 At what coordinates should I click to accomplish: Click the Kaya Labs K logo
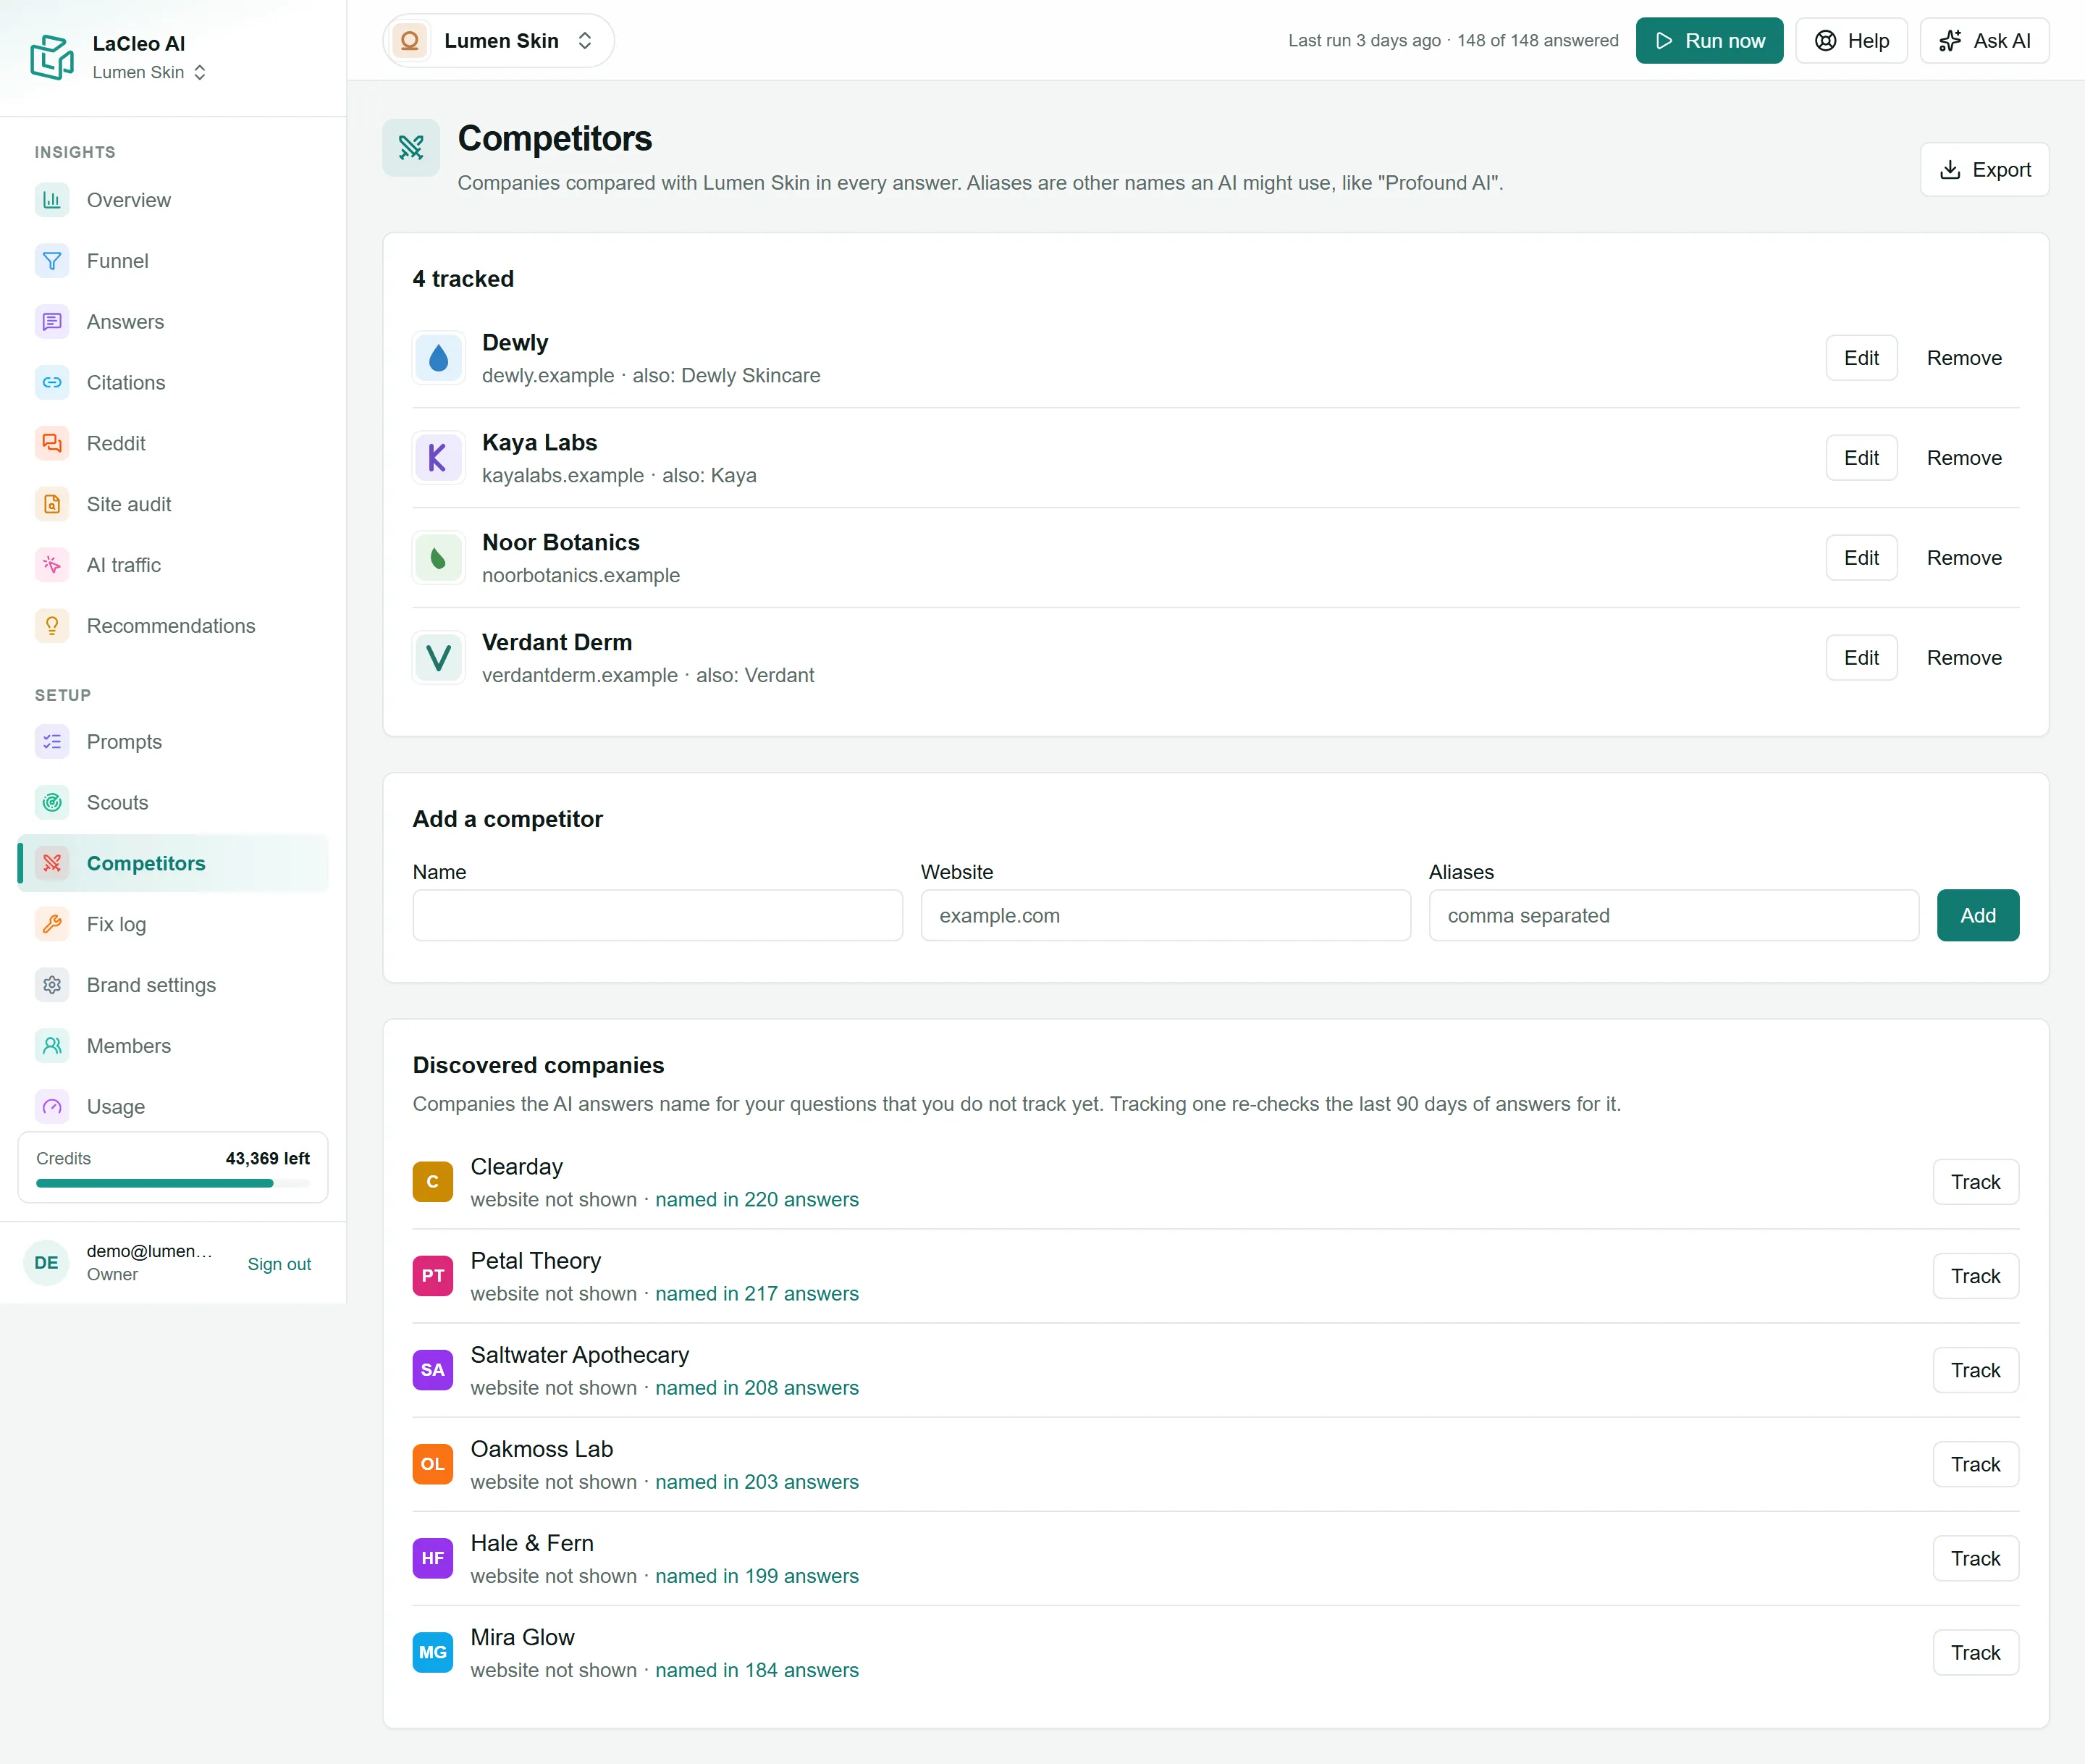[x=439, y=458]
